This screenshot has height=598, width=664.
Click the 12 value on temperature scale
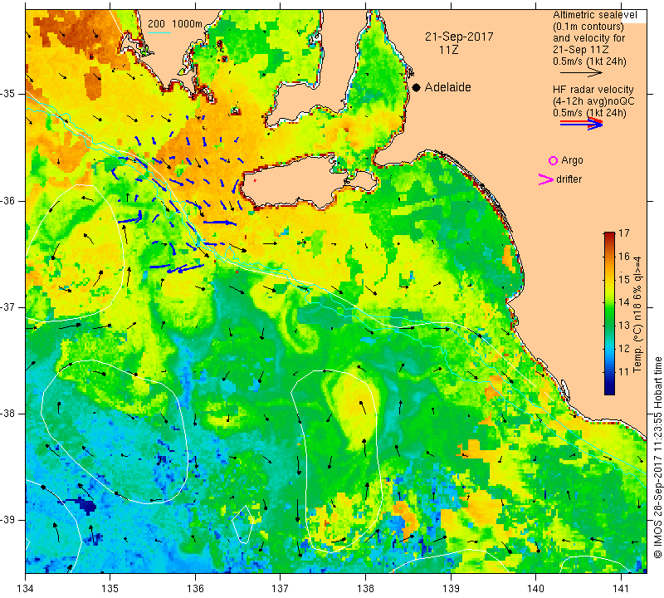tap(624, 348)
